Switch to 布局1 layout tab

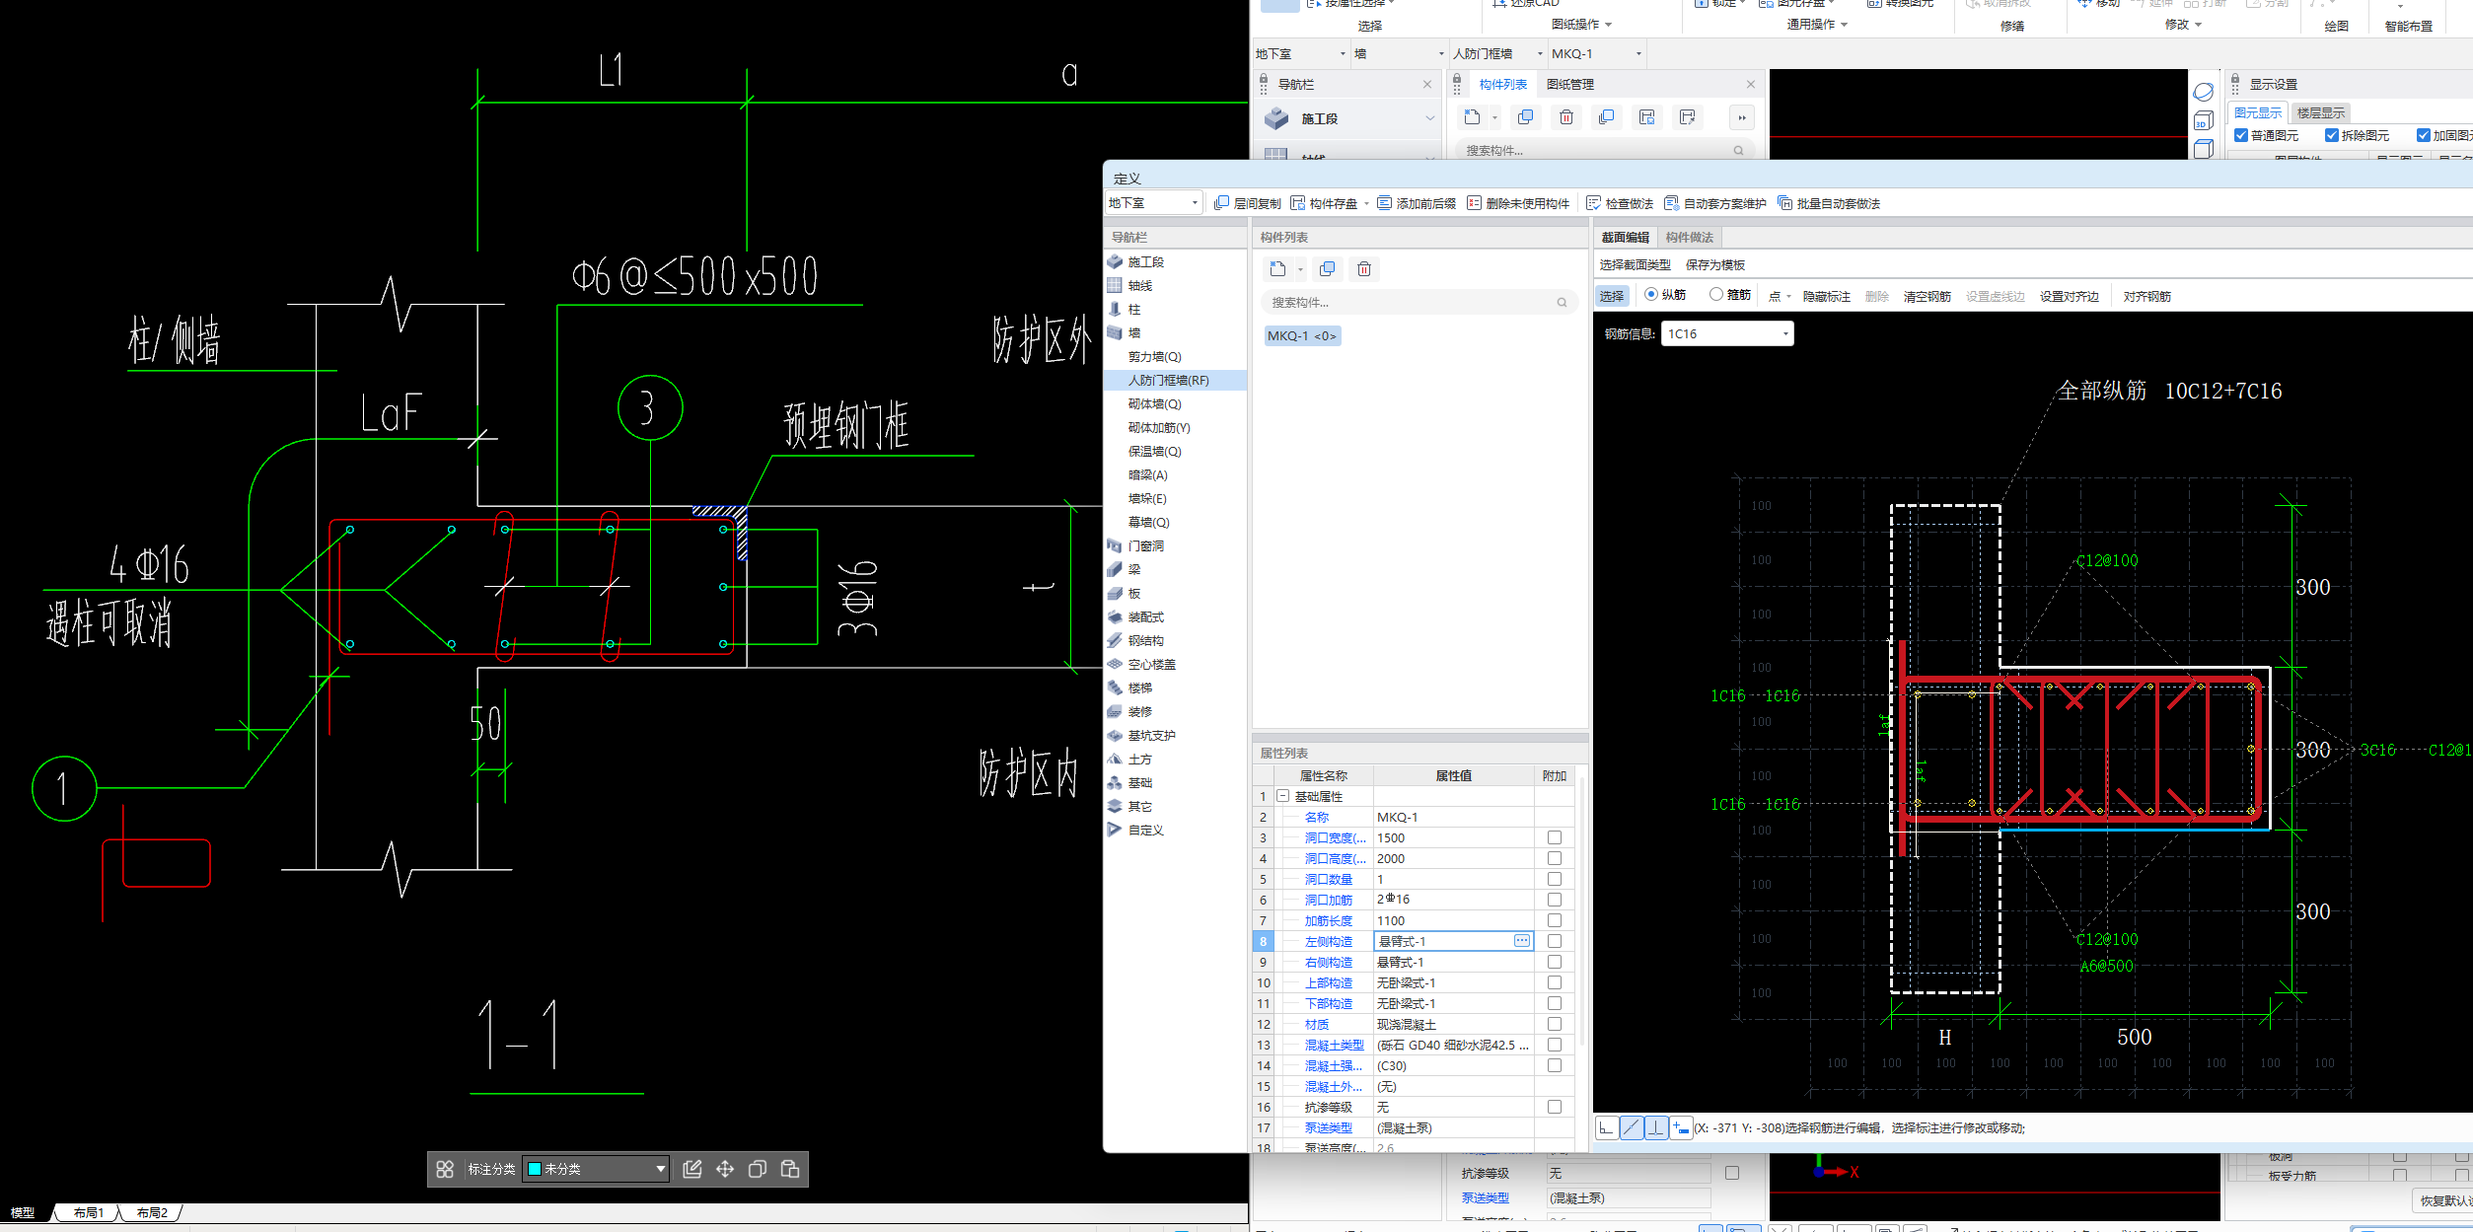coord(89,1213)
